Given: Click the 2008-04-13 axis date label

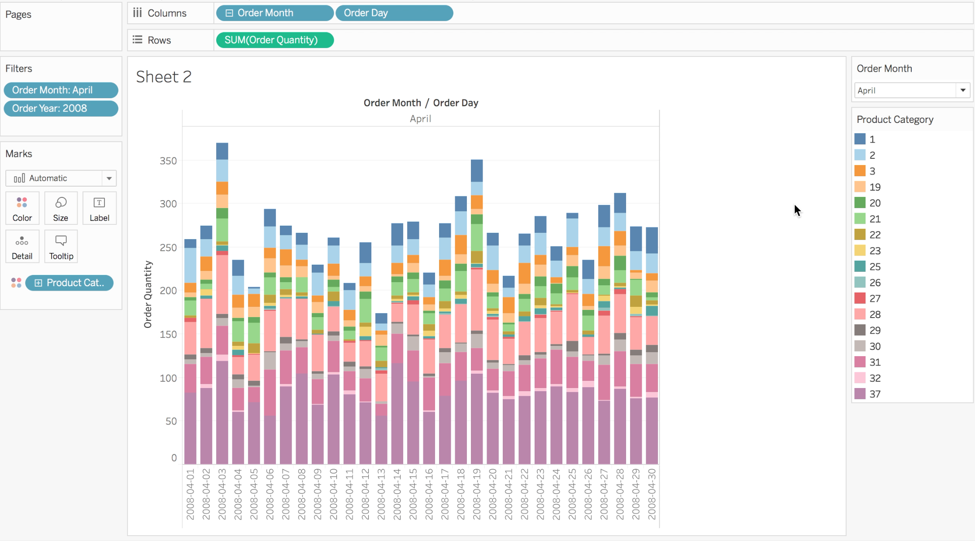Looking at the screenshot, I should (x=381, y=494).
